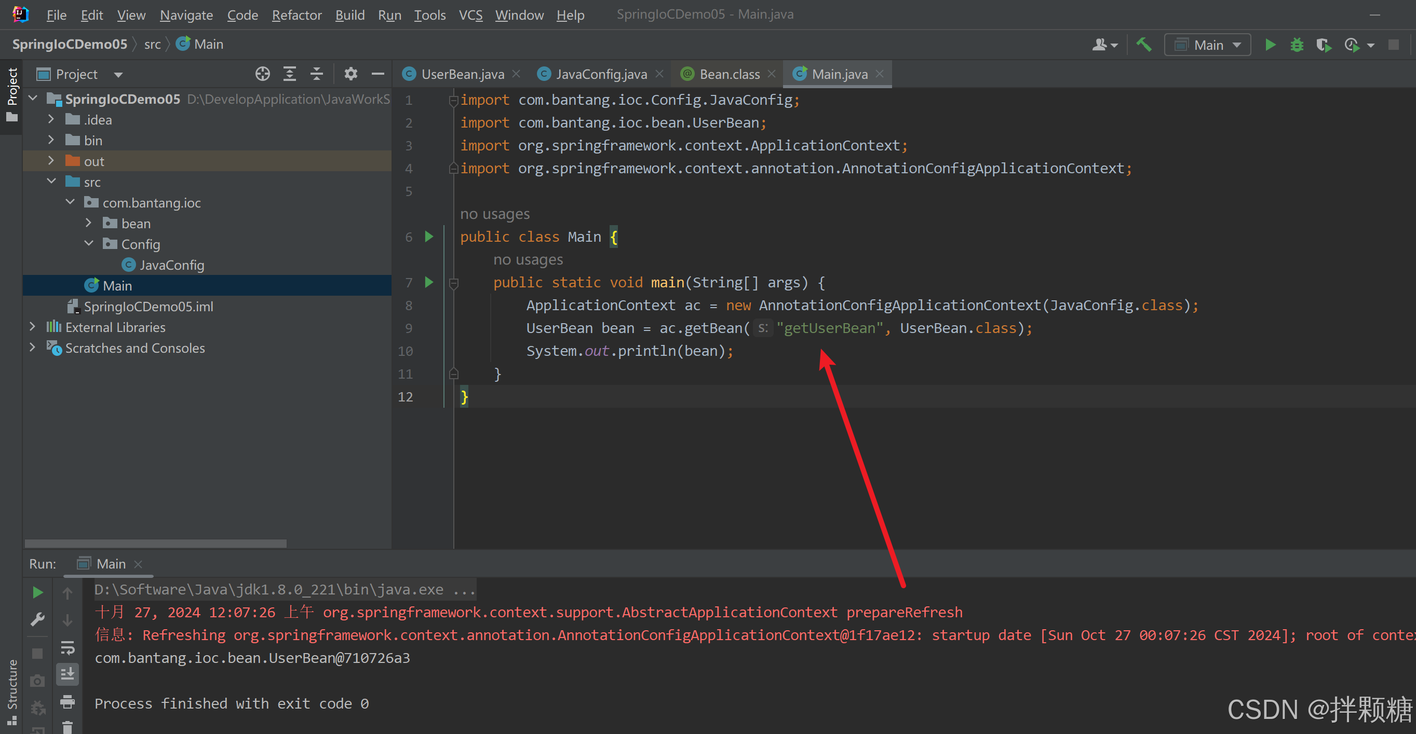Click the locate target icon in Project panel
This screenshot has height=734, width=1416.
(x=263, y=74)
